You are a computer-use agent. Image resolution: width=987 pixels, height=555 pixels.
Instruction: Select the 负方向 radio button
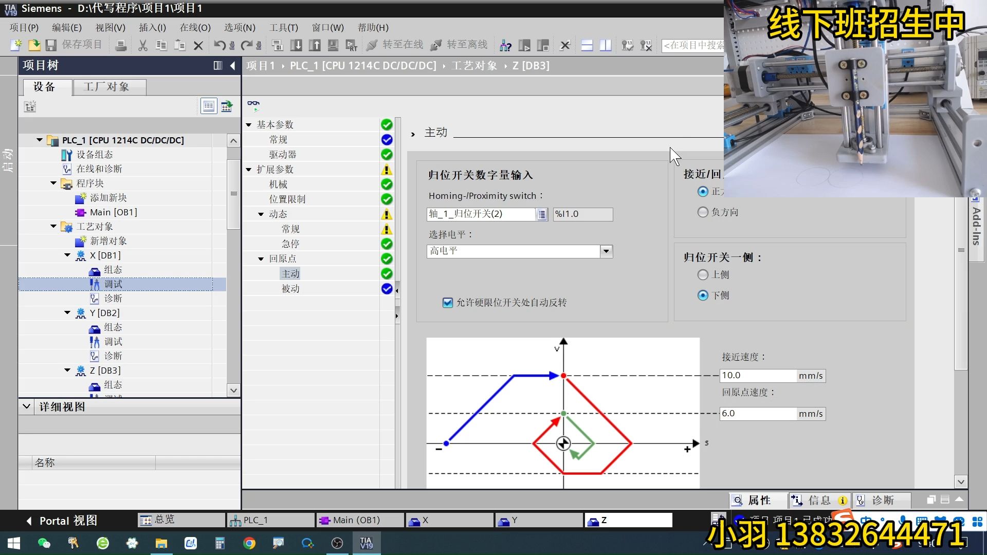[703, 212]
